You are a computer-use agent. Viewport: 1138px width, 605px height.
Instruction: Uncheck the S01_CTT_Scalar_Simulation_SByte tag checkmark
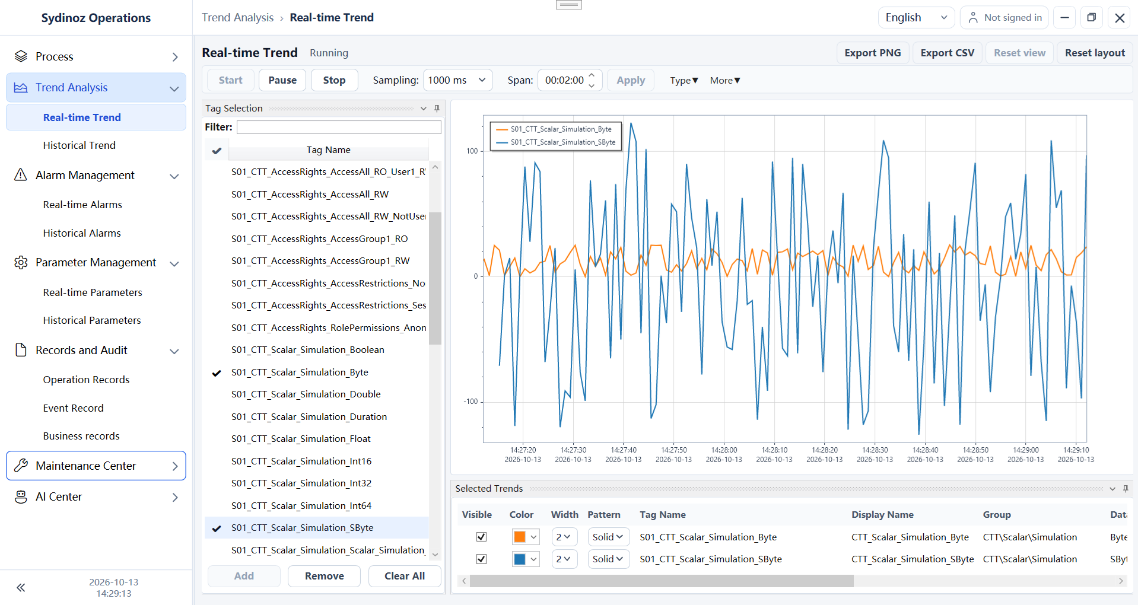(217, 528)
